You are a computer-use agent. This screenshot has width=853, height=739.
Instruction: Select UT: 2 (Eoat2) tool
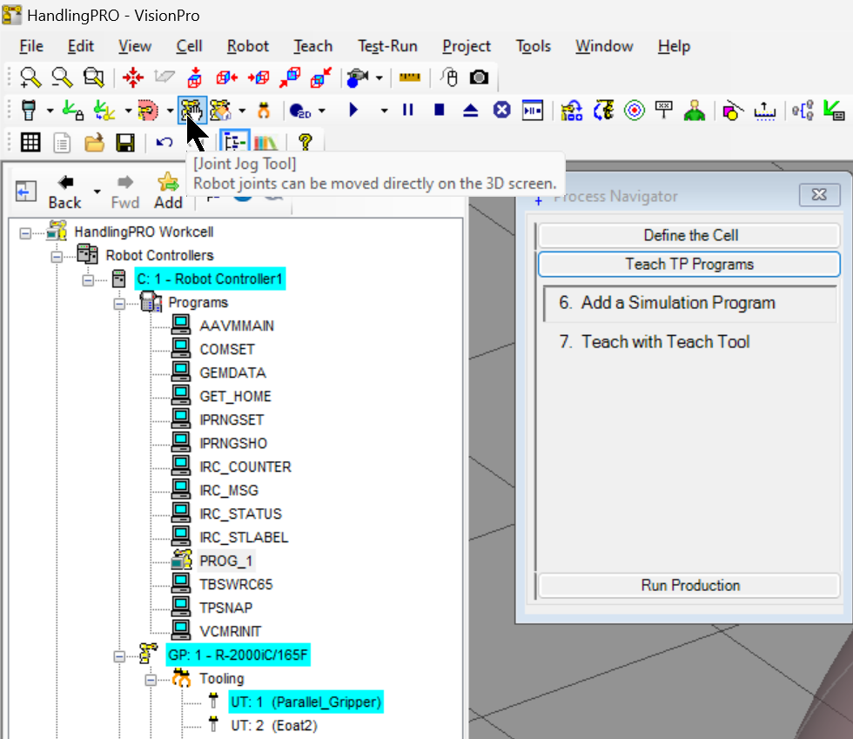(x=273, y=725)
